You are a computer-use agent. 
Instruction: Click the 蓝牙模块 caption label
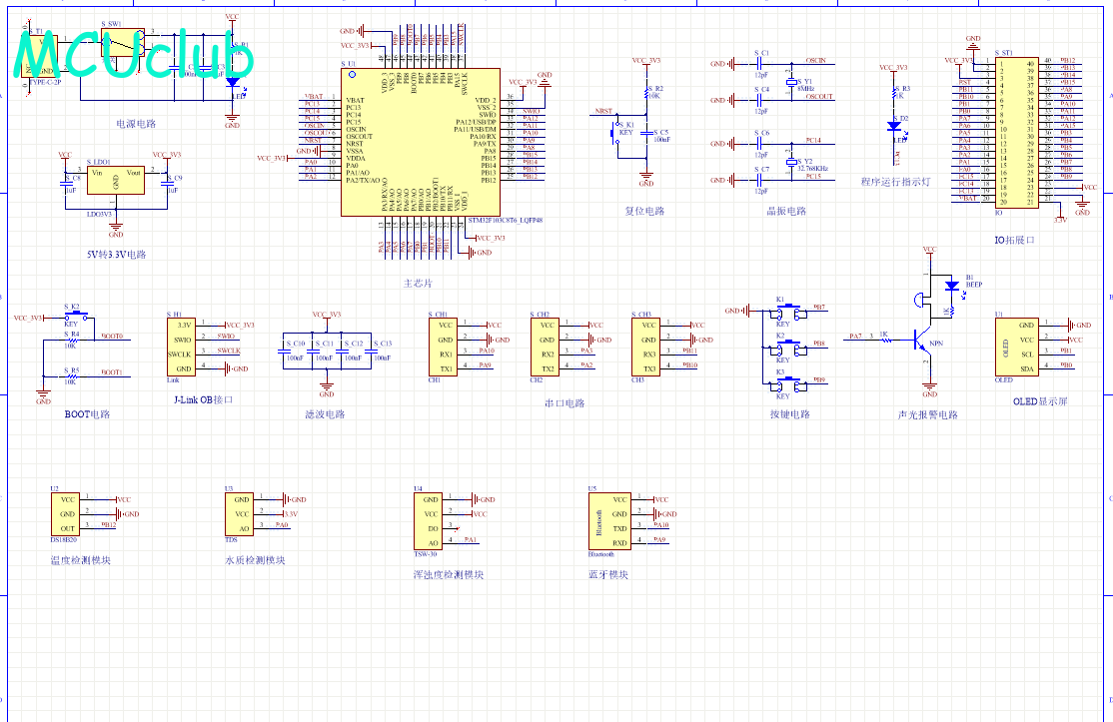point(608,574)
